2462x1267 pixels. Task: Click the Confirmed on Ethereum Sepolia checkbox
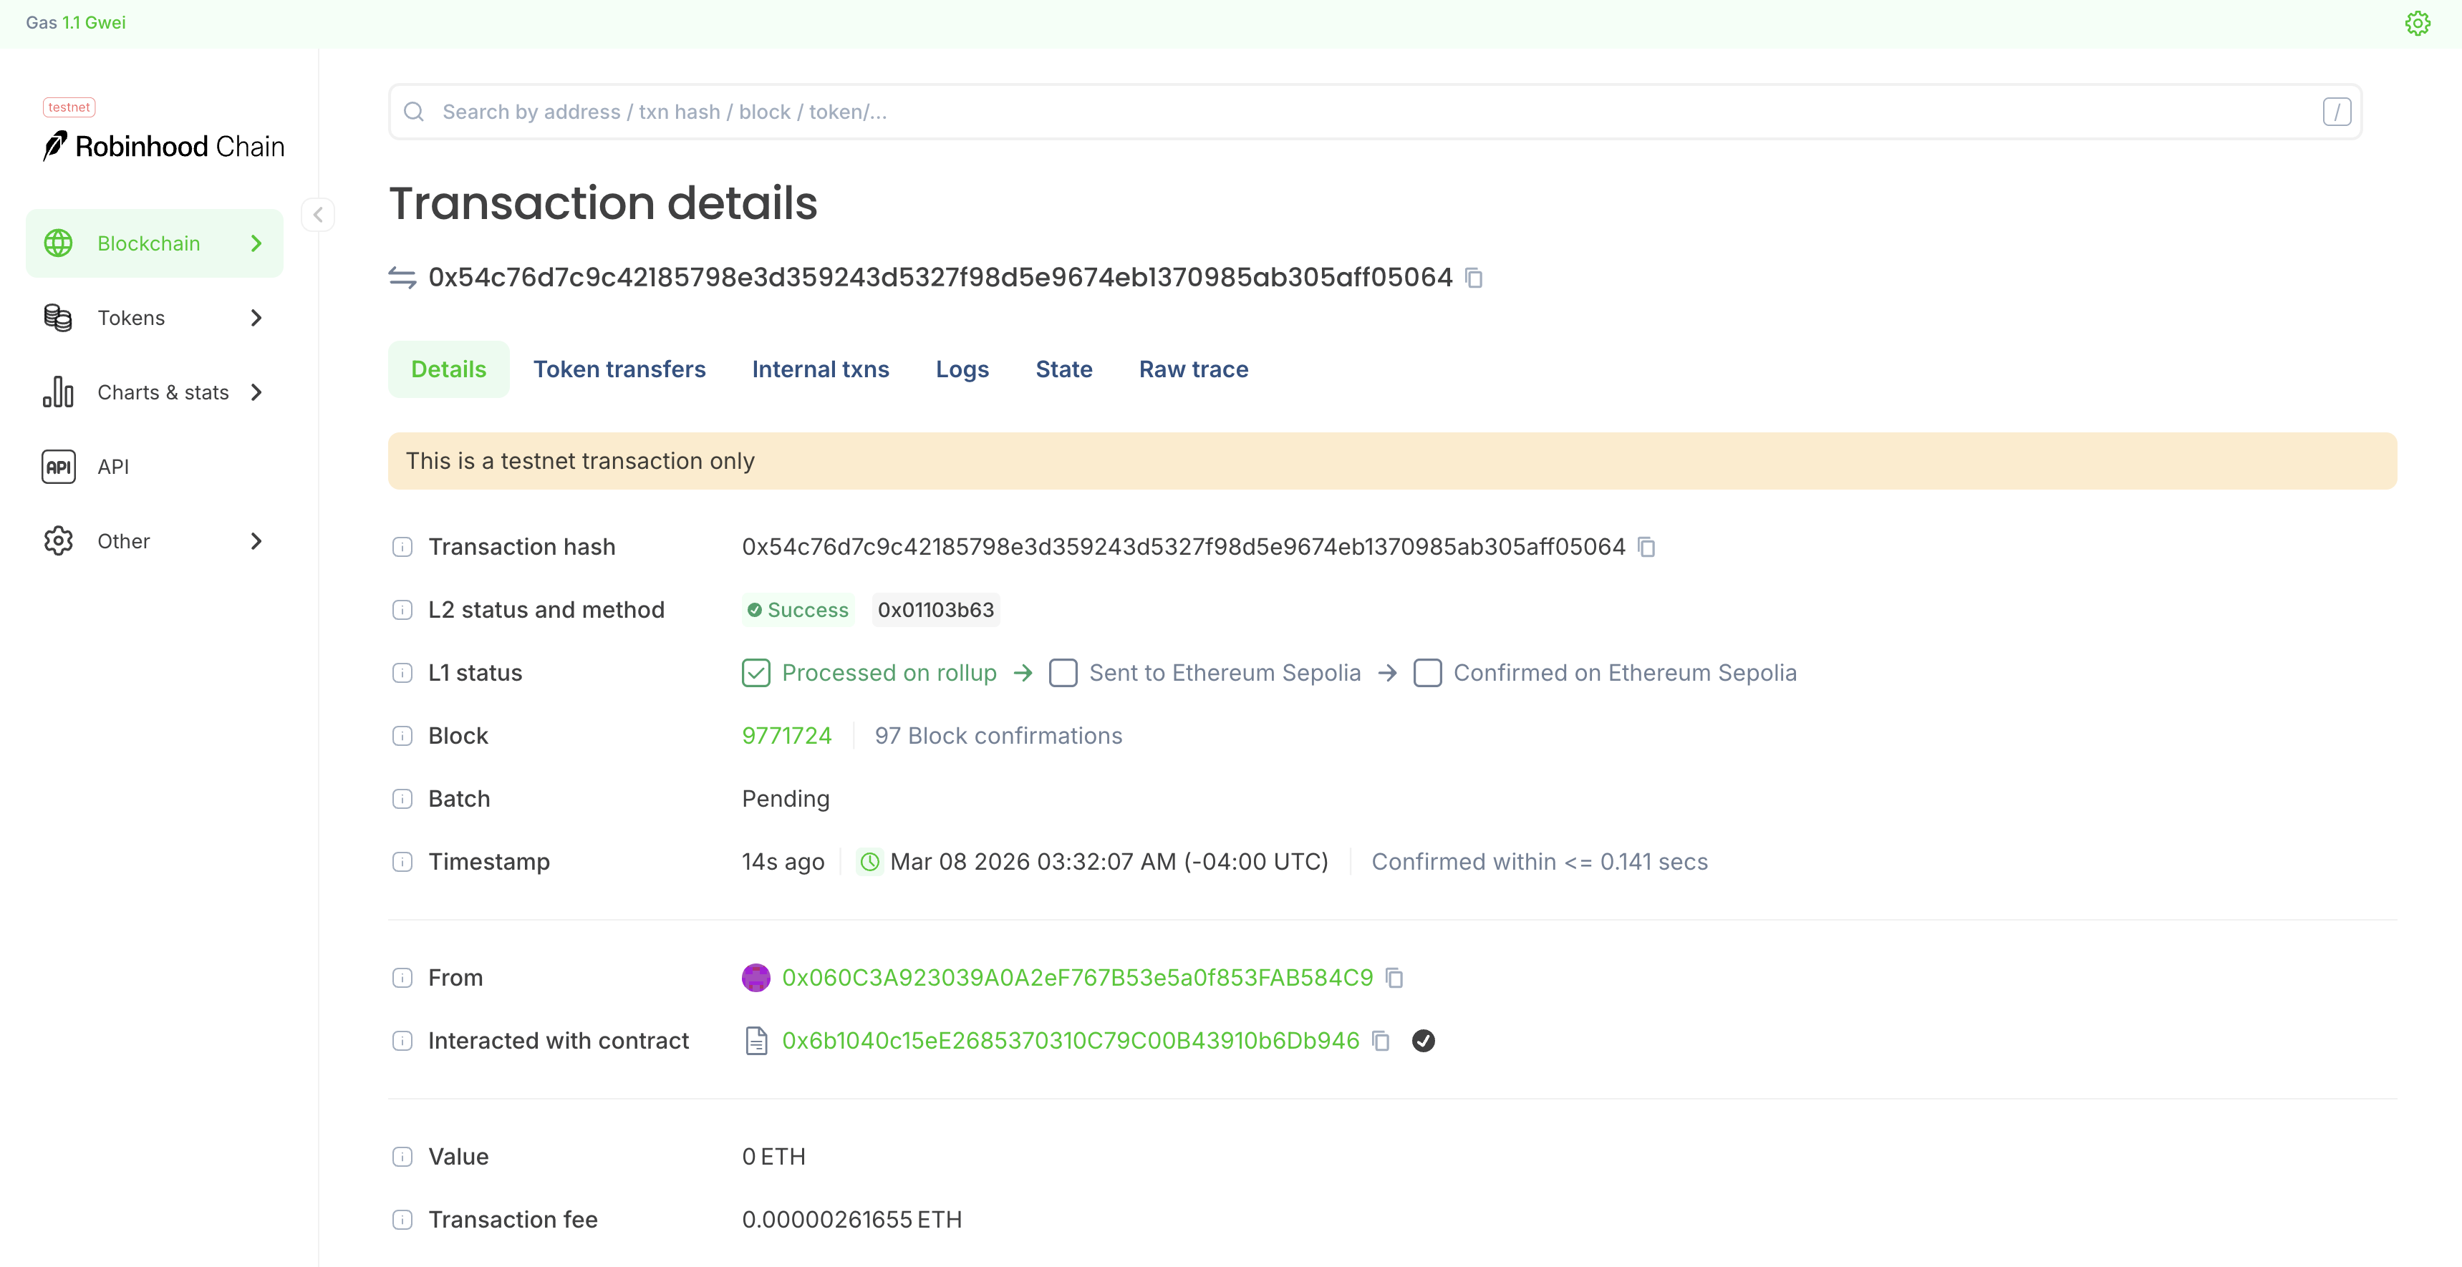tap(1427, 673)
